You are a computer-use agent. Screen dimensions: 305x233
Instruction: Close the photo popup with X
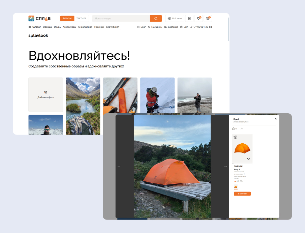(x=276, y=119)
